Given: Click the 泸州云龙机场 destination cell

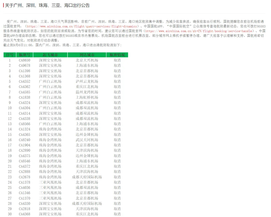Looking at the screenshot, I should [x=87, y=81].
